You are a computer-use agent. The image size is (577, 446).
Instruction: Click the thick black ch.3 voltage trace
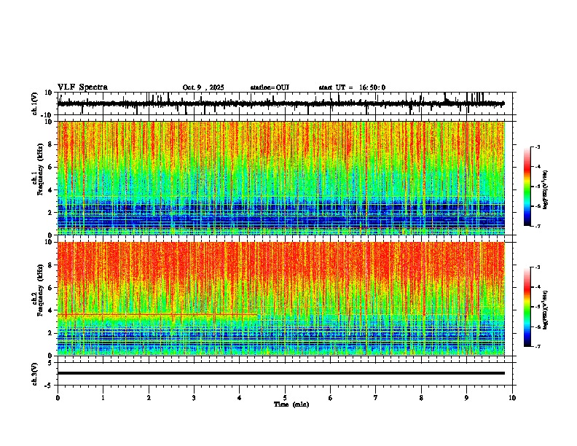[x=281, y=373]
